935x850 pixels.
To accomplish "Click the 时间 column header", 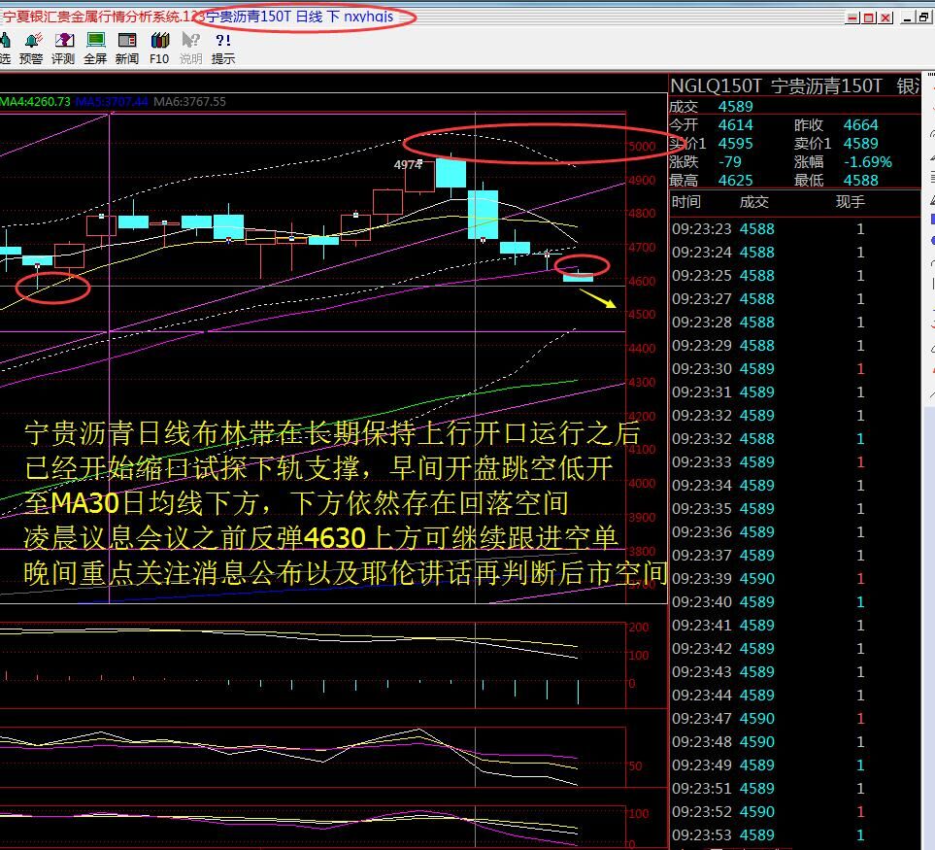I will click(686, 202).
